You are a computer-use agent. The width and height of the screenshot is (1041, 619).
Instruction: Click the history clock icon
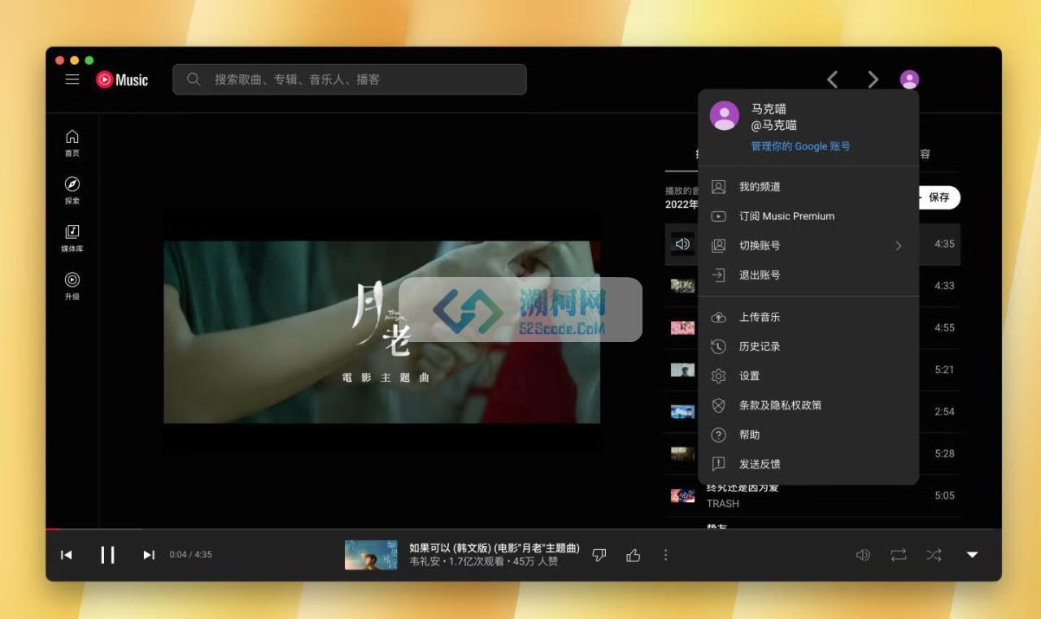coord(718,346)
